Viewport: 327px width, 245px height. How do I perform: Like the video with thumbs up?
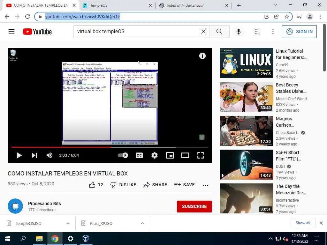pos(92,185)
